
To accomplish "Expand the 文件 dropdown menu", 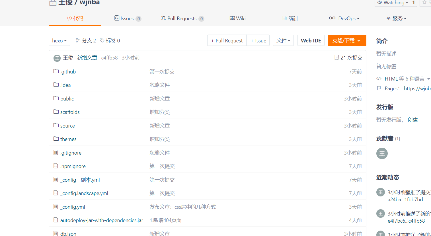I will click(283, 40).
